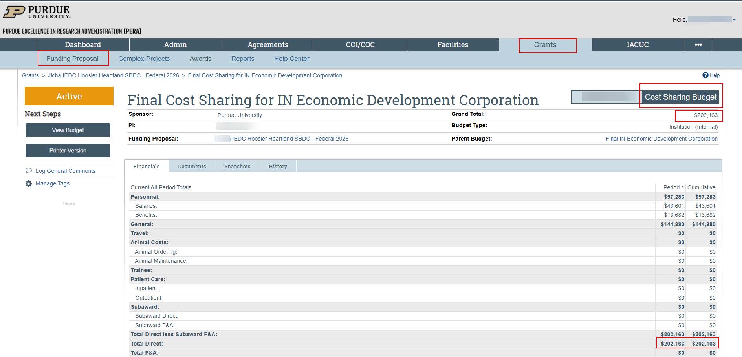Viewport: 742px width, 357px height.
Task: Open the Manage Tags link
Action: coord(53,183)
